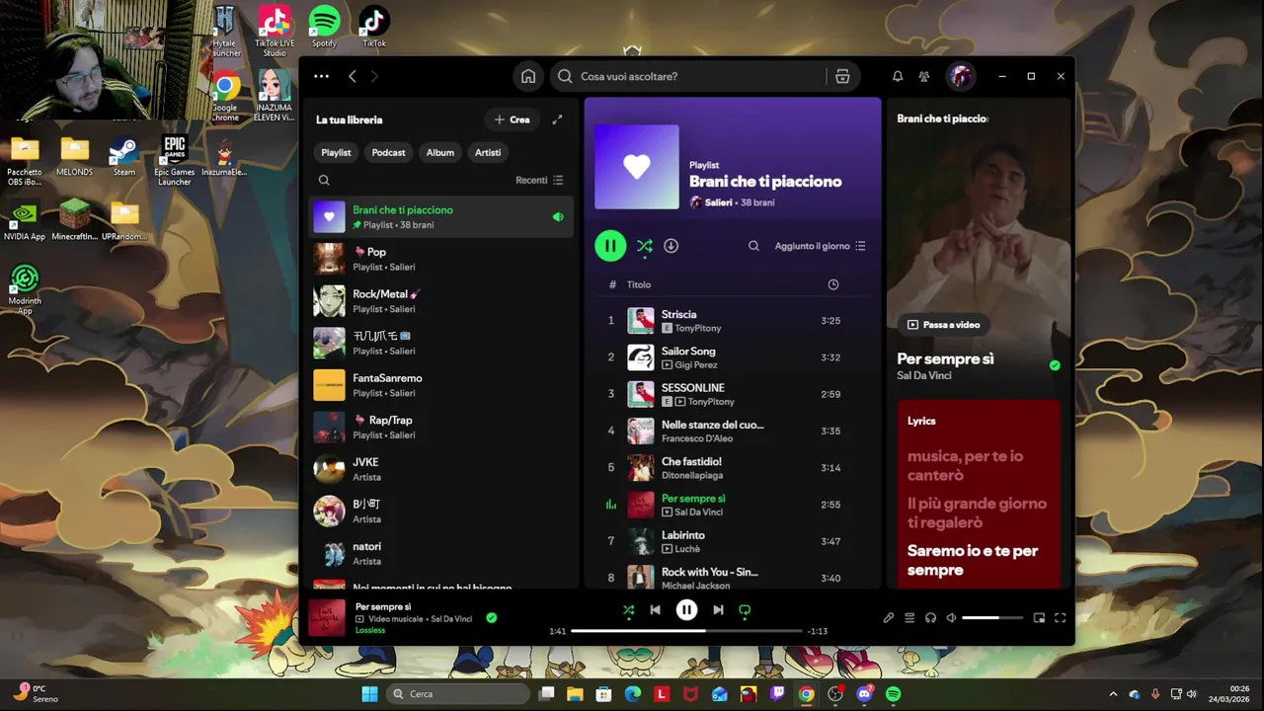Enter full screen player mode
The width and height of the screenshot is (1264, 711).
1060,618
